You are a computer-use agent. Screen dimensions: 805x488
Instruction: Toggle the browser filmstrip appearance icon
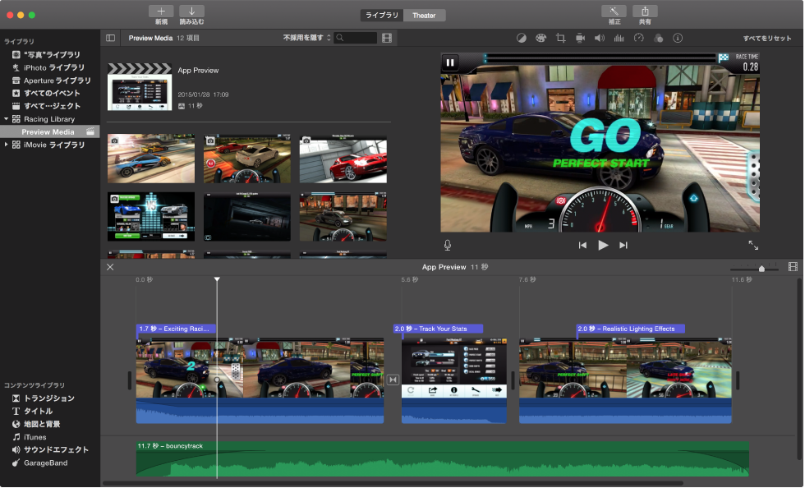pyautogui.click(x=387, y=38)
